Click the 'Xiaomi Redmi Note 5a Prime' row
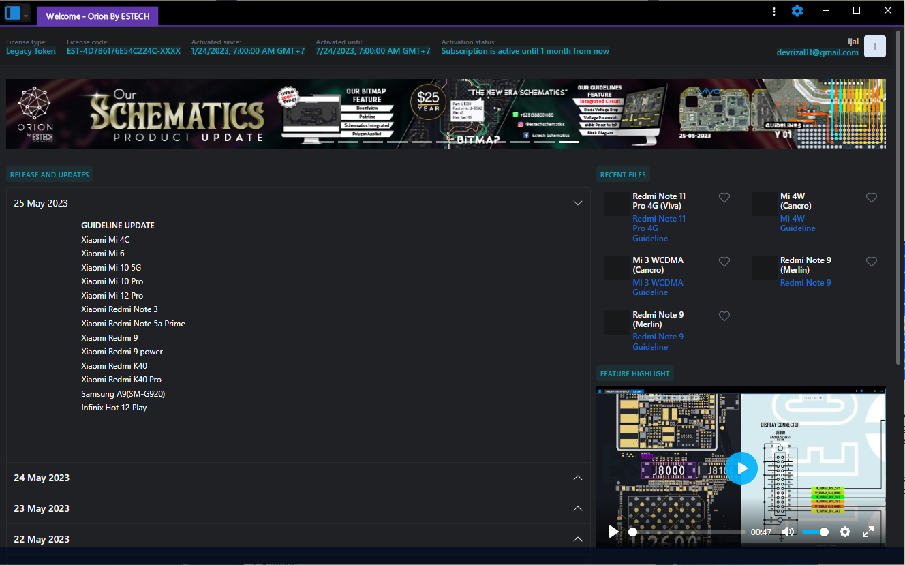 point(133,324)
